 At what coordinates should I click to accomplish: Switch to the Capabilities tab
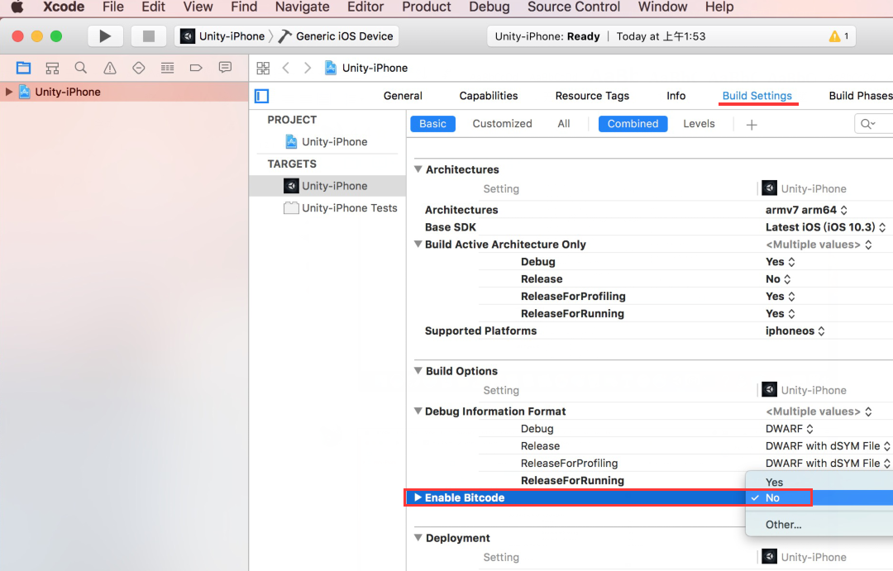tap(489, 96)
